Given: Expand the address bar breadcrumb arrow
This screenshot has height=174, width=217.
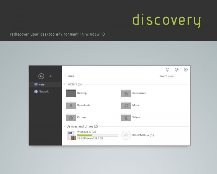Looking at the screenshot, I should [x=66, y=76].
